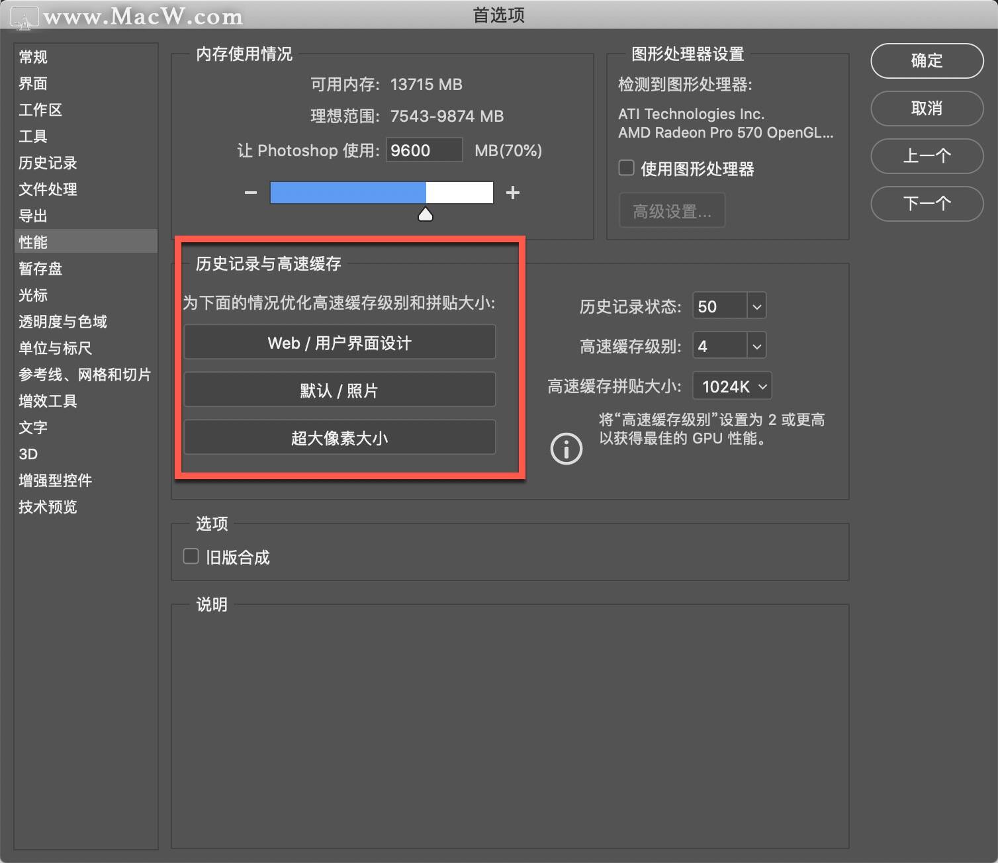Open the 暂存盘 settings page

[40, 269]
